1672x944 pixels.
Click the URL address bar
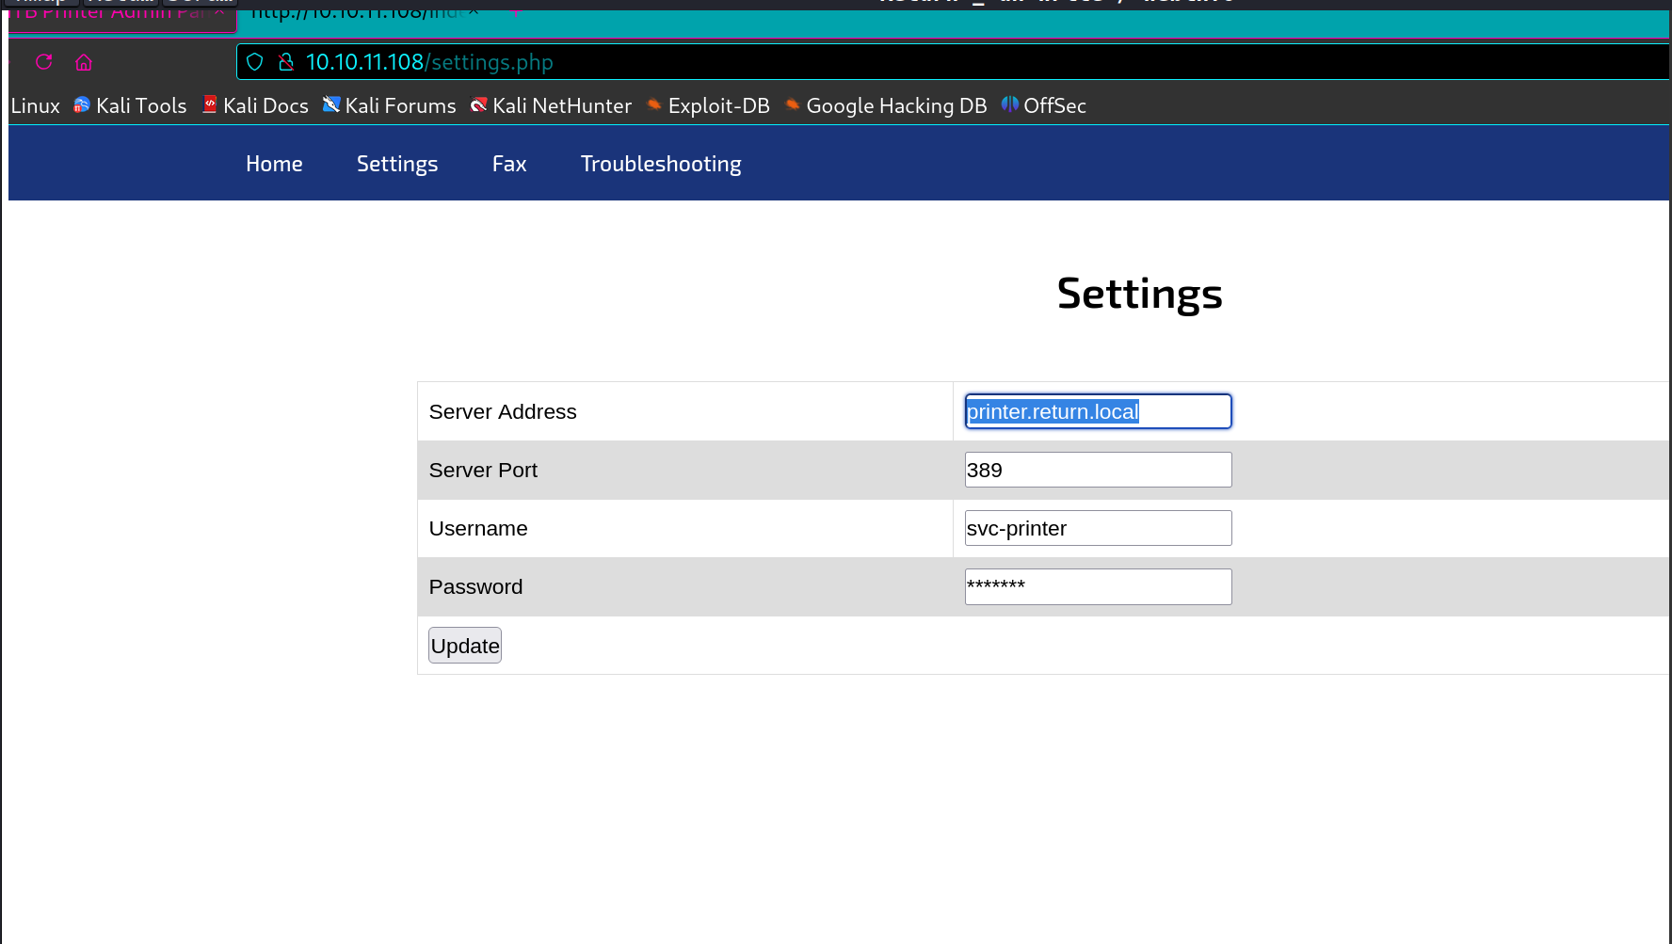(x=953, y=62)
